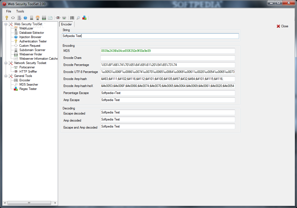The height and width of the screenshot is (208, 297).
Task: Select the Encoder tab
Action: (66, 24)
